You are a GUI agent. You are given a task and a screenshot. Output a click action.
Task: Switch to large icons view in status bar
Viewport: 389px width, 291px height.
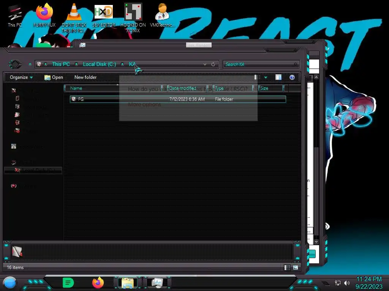(296, 268)
